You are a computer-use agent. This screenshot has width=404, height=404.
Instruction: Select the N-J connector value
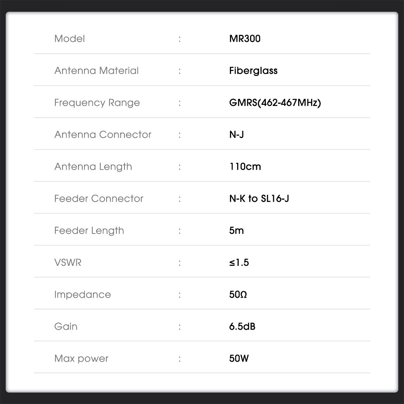pos(236,135)
